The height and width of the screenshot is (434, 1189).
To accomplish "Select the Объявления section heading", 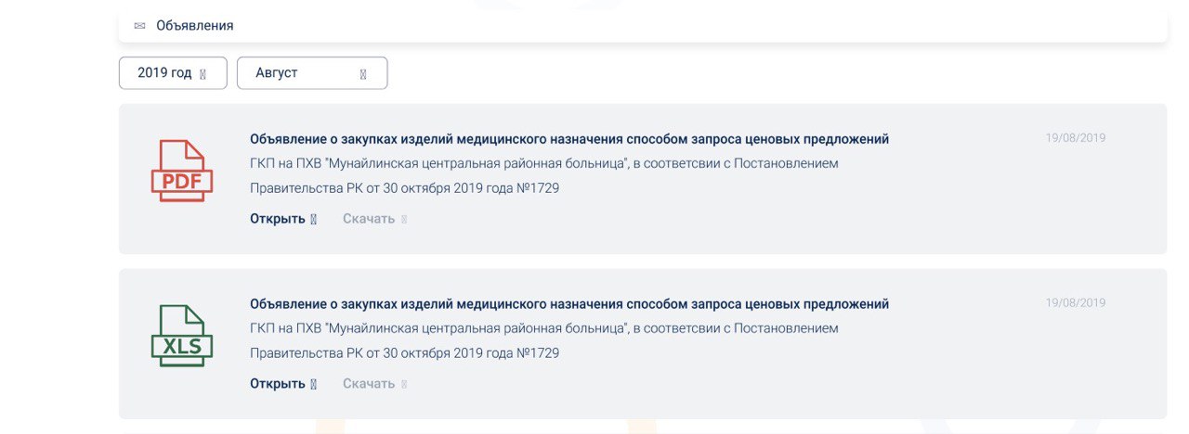I will [195, 26].
